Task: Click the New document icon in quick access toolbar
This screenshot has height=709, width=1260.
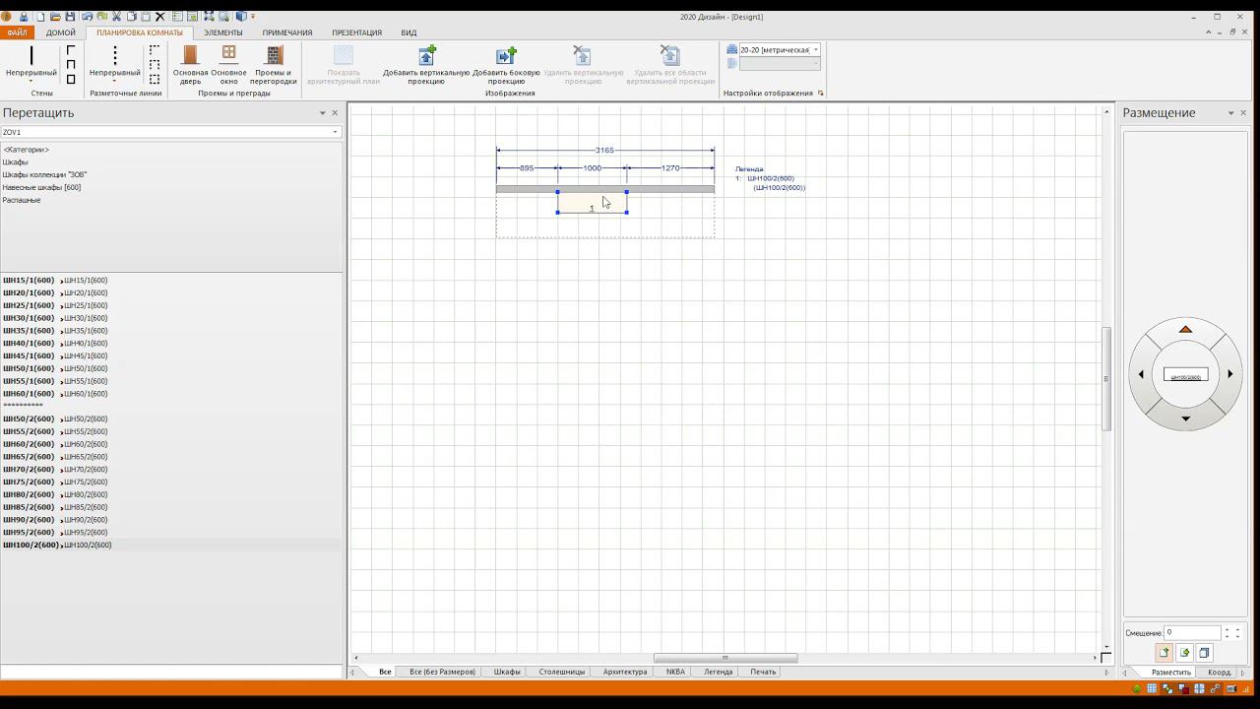Action: 40,17
